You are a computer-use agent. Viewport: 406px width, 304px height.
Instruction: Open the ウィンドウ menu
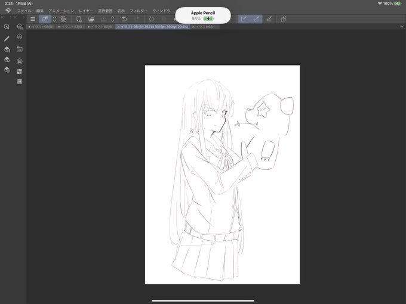tap(161, 11)
